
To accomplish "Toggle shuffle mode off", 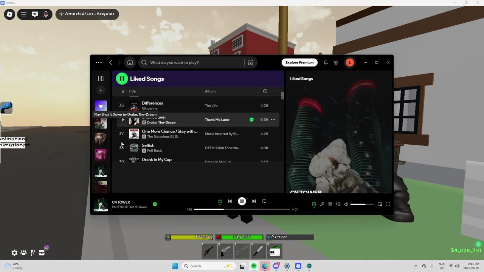I will point(220,201).
